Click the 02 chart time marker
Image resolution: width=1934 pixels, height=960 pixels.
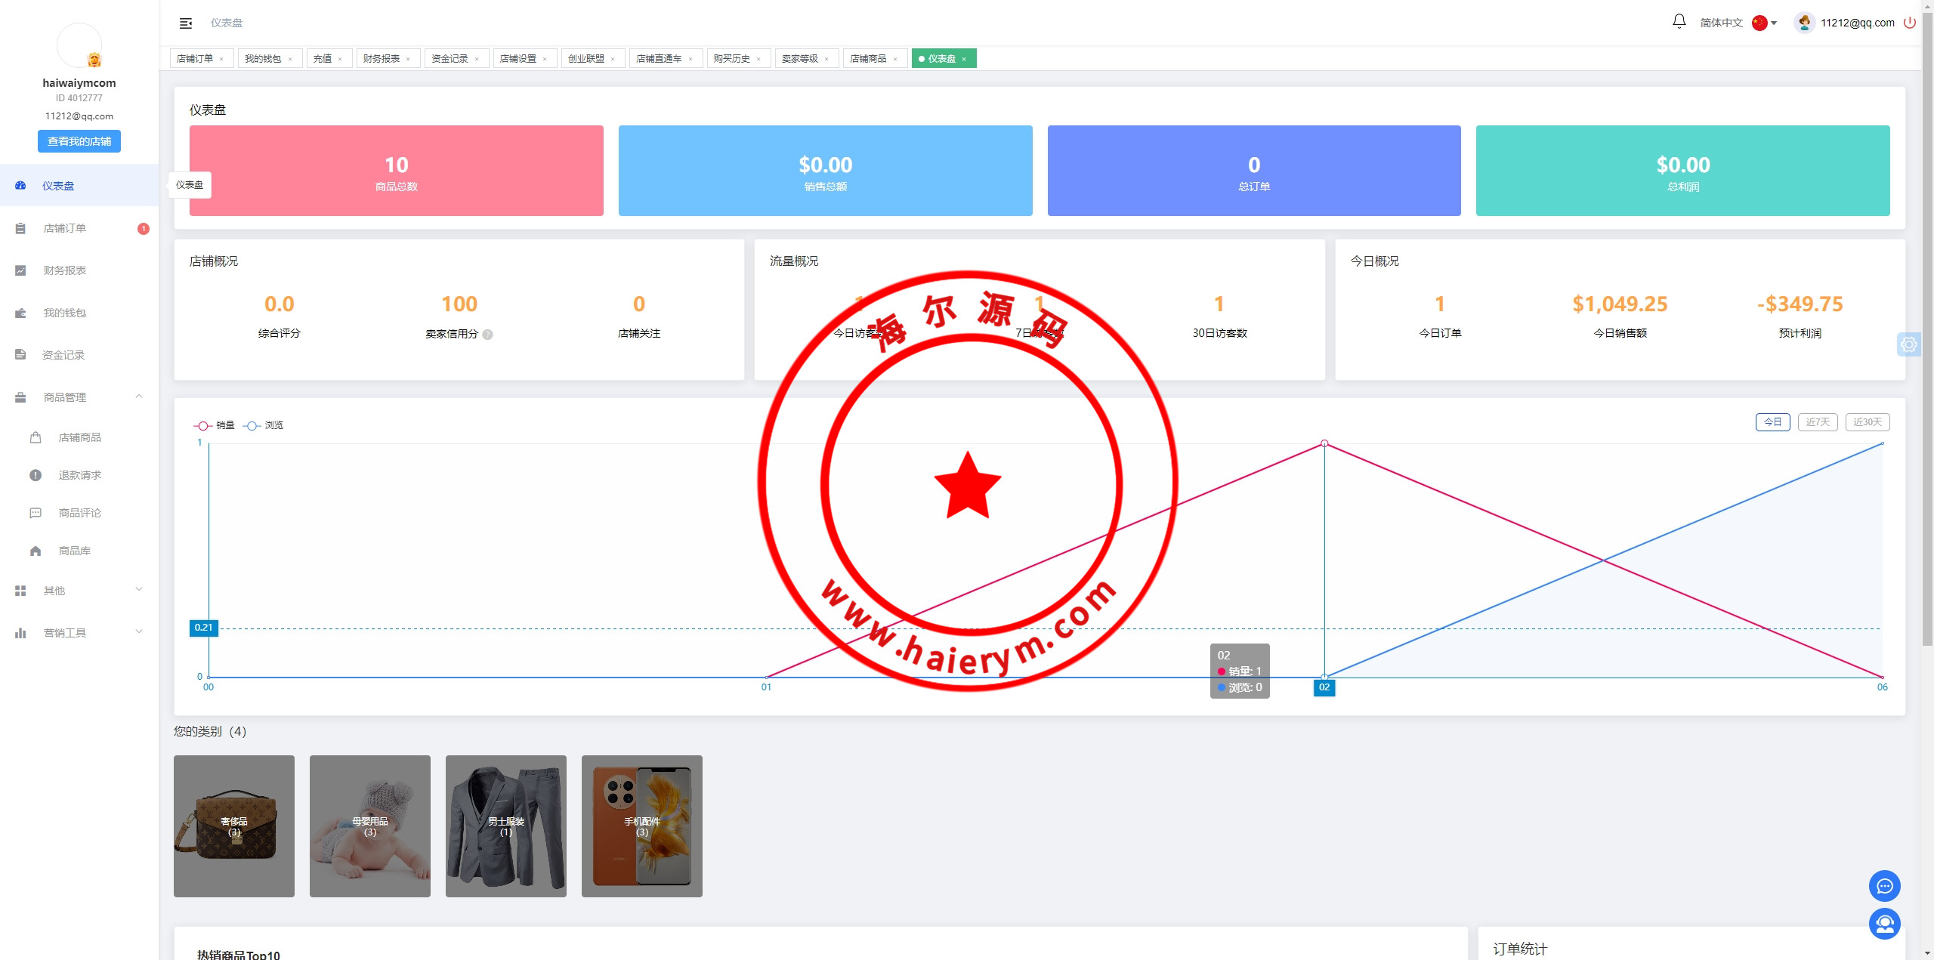[x=1324, y=687]
